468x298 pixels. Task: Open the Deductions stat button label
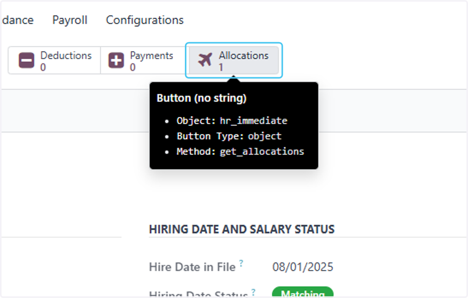pyautogui.click(x=66, y=56)
